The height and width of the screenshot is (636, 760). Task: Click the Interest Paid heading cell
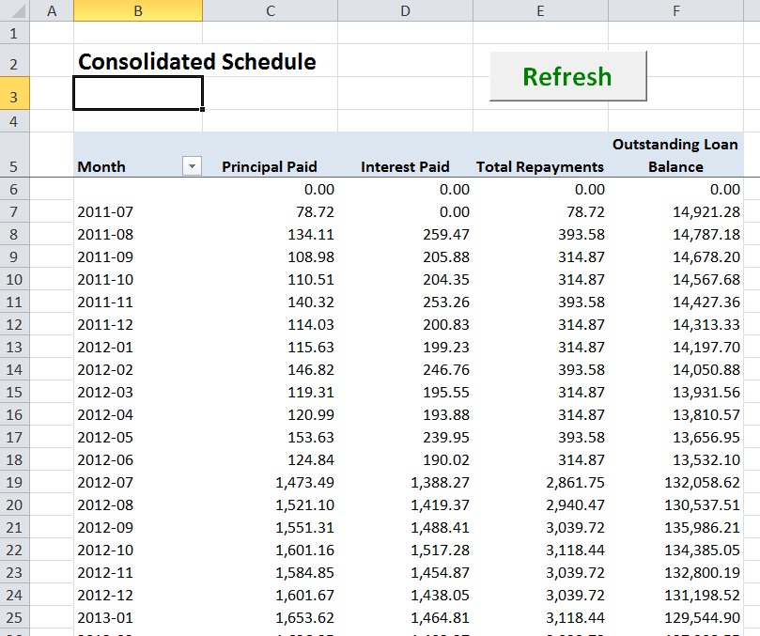[x=405, y=166]
